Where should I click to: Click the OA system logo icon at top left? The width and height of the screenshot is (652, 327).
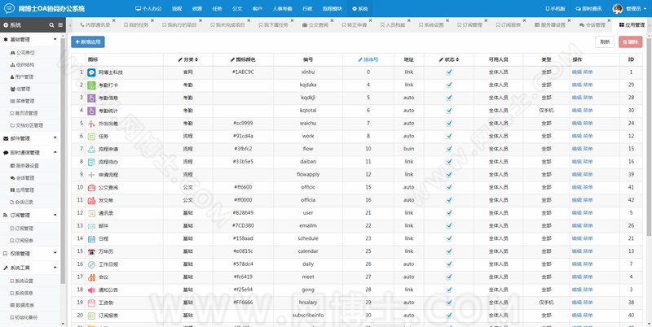9,8
